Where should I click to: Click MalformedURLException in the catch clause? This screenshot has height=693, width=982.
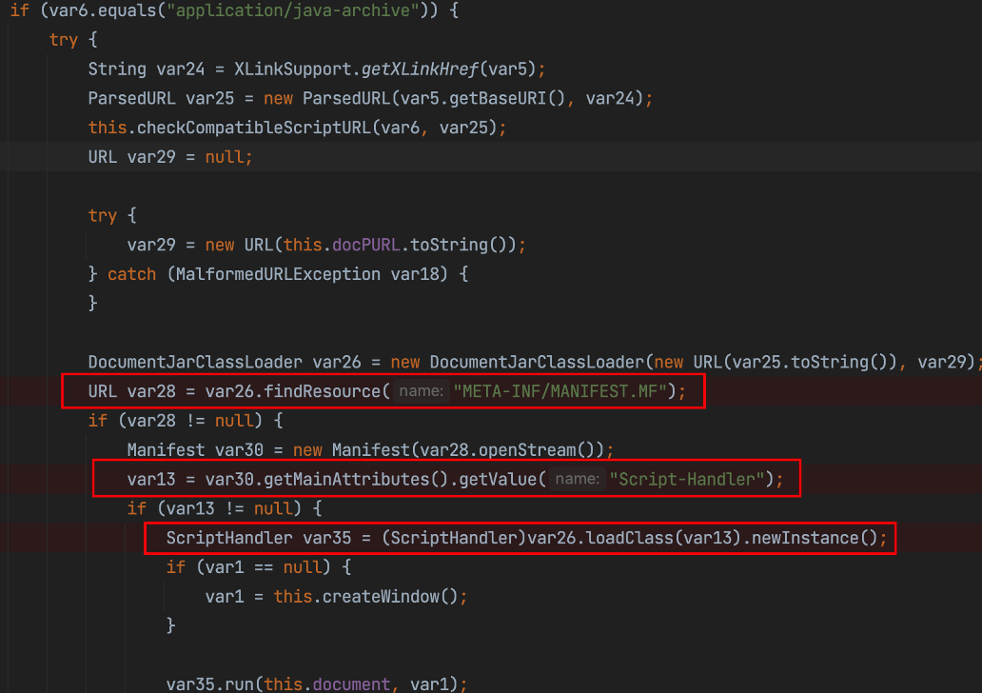pyautogui.click(x=278, y=274)
